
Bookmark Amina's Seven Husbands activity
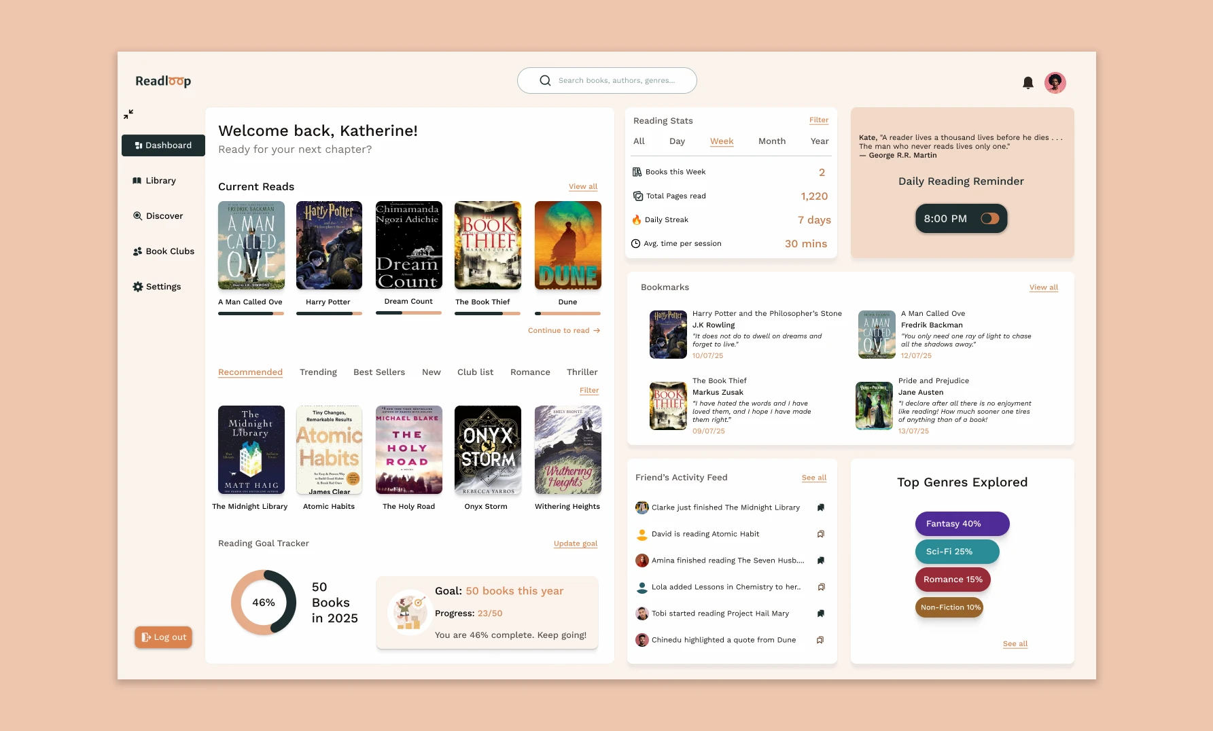click(x=821, y=560)
